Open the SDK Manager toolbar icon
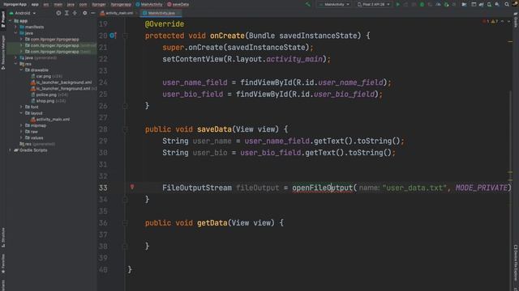Screen dimensions: 519x291 (497, 4)
